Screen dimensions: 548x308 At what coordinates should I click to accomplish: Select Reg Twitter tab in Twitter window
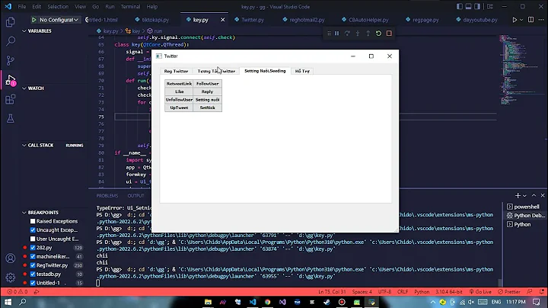176,71
